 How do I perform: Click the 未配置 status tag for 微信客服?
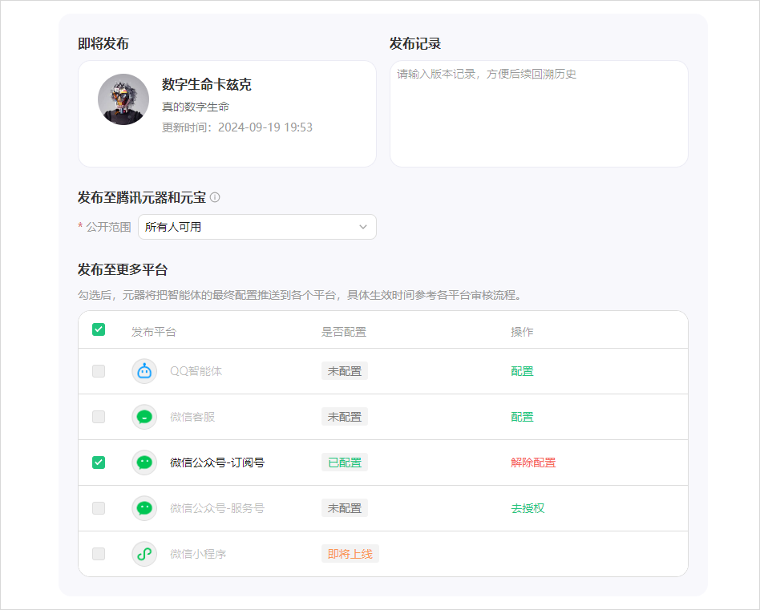pyautogui.click(x=345, y=417)
